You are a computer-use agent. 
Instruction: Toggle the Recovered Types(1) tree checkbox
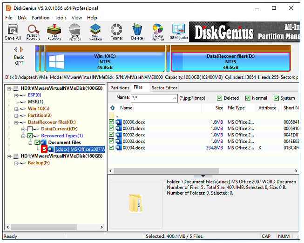point(30,135)
